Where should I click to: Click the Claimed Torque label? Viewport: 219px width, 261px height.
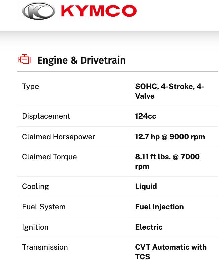[x=50, y=157]
